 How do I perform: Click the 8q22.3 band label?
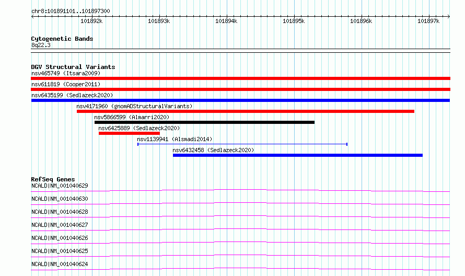click(x=41, y=45)
